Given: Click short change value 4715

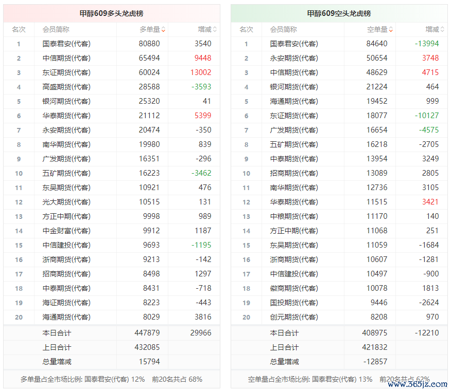Looking at the screenshot, I should [x=430, y=72].
